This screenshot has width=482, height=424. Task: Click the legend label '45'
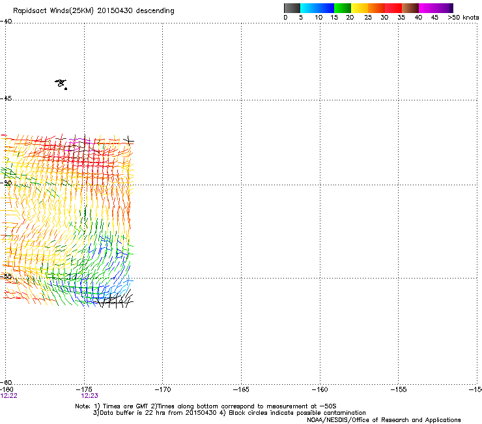tap(434, 18)
